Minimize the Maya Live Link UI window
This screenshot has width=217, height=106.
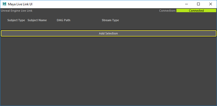[x=186, y=4]
